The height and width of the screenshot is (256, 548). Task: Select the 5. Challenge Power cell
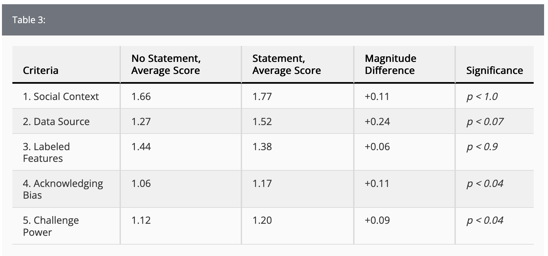click(51, 226)
